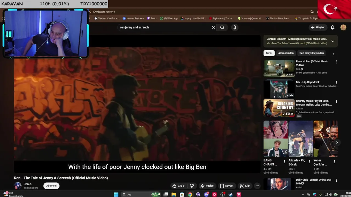The width and height of the screenshot is (351, 197).
Task: Open options for Deli Yürek video
Action: 336,180
